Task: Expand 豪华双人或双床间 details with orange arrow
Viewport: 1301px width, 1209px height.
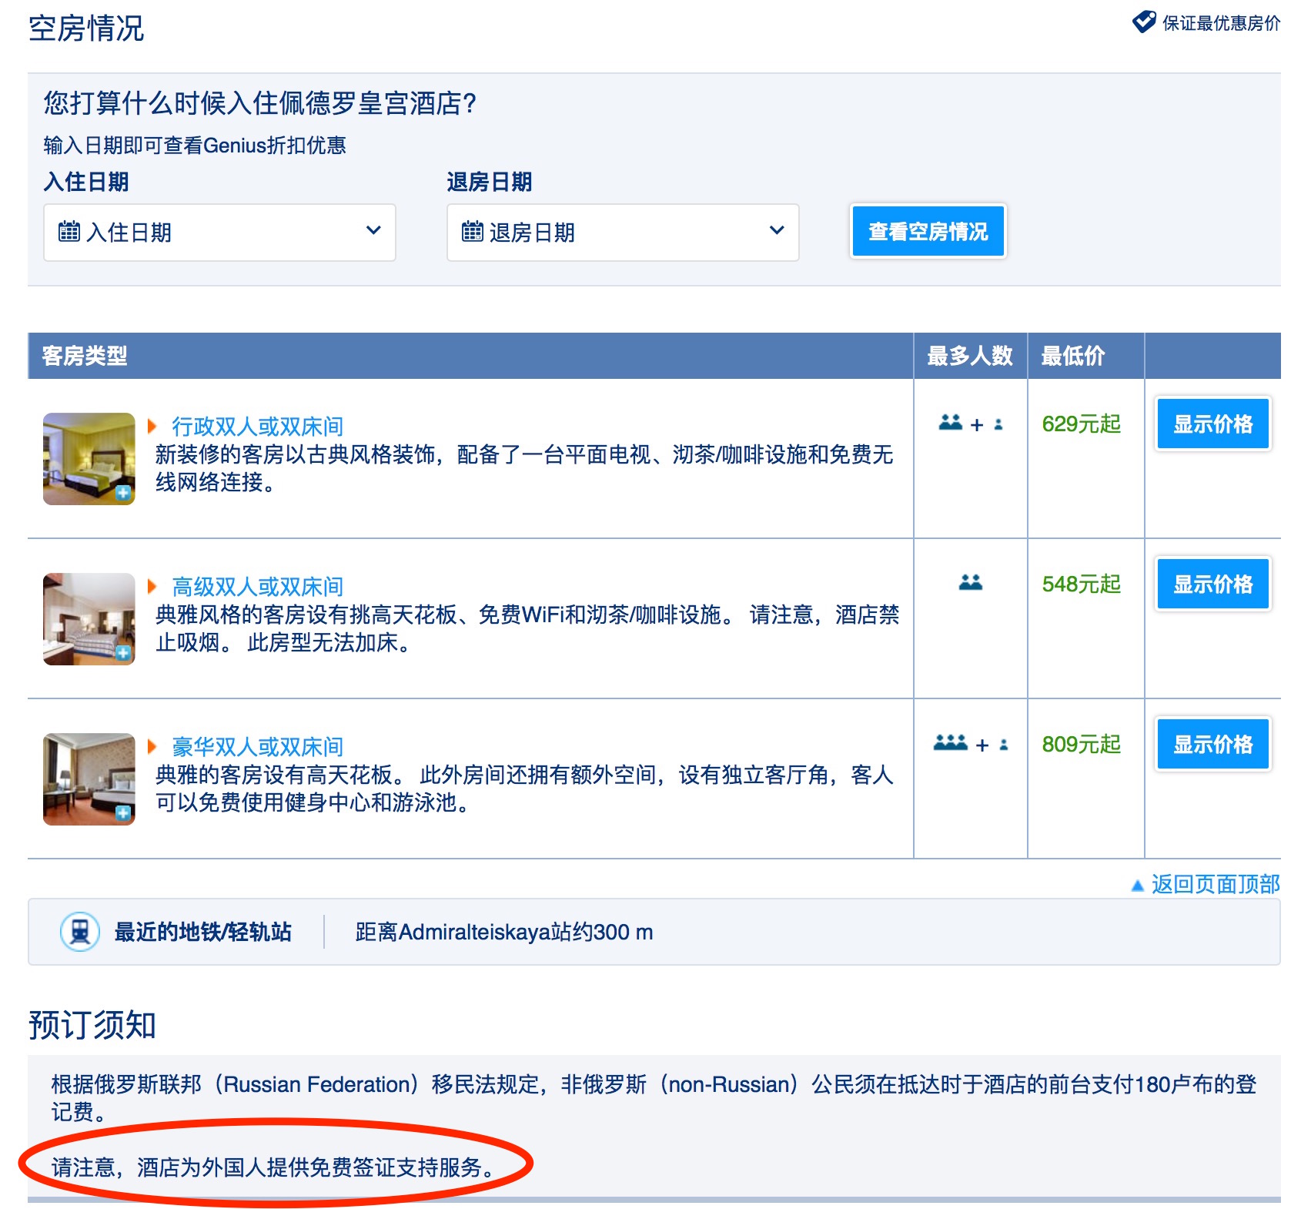Action: click(152, 746)
